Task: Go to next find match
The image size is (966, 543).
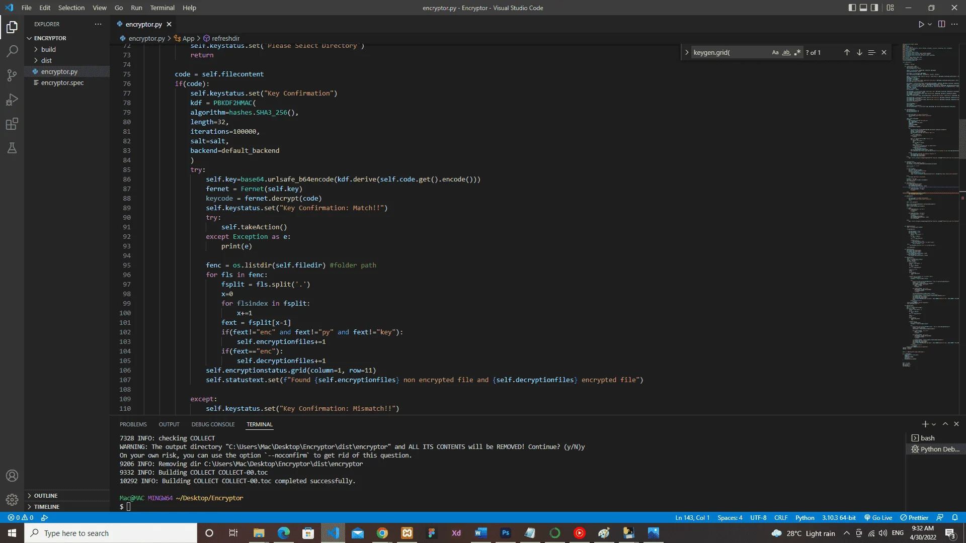Action: pos(859,52)
